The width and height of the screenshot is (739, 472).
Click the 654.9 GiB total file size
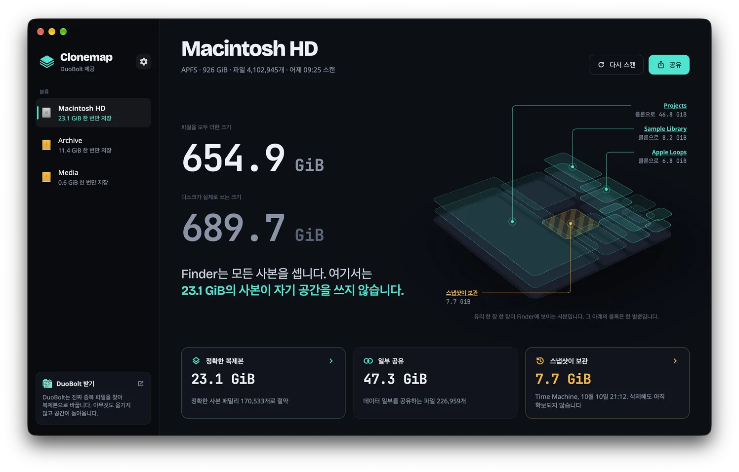coord(253,158)
